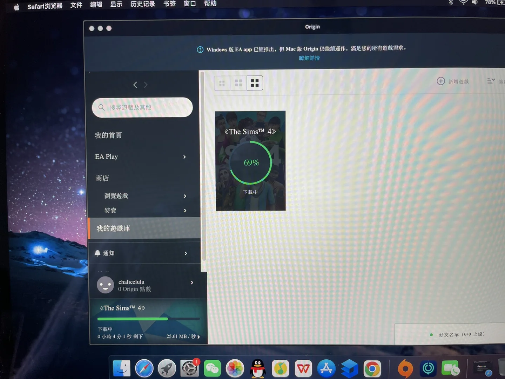Screen dimensions: 505x379
Task: Click 新增遊戲 button
Action: (x=453, y=81)
